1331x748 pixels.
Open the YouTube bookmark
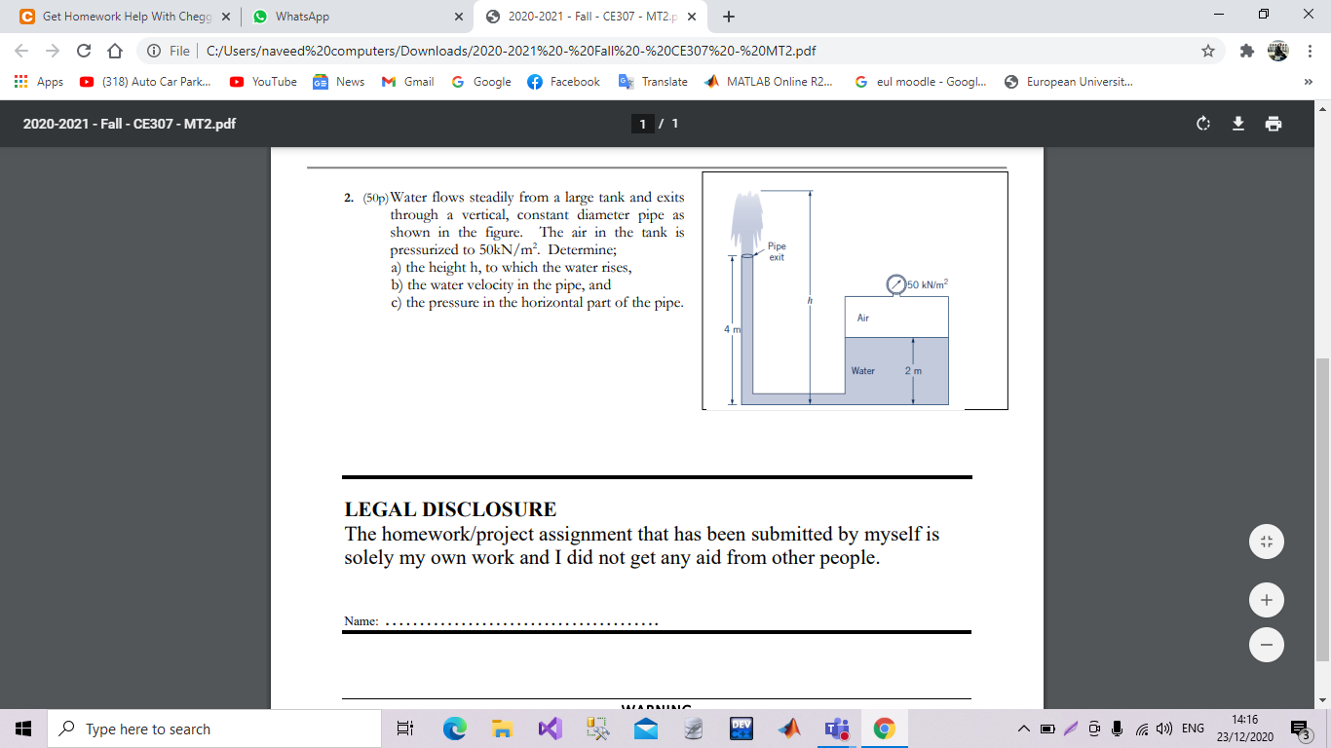[263, 82]
